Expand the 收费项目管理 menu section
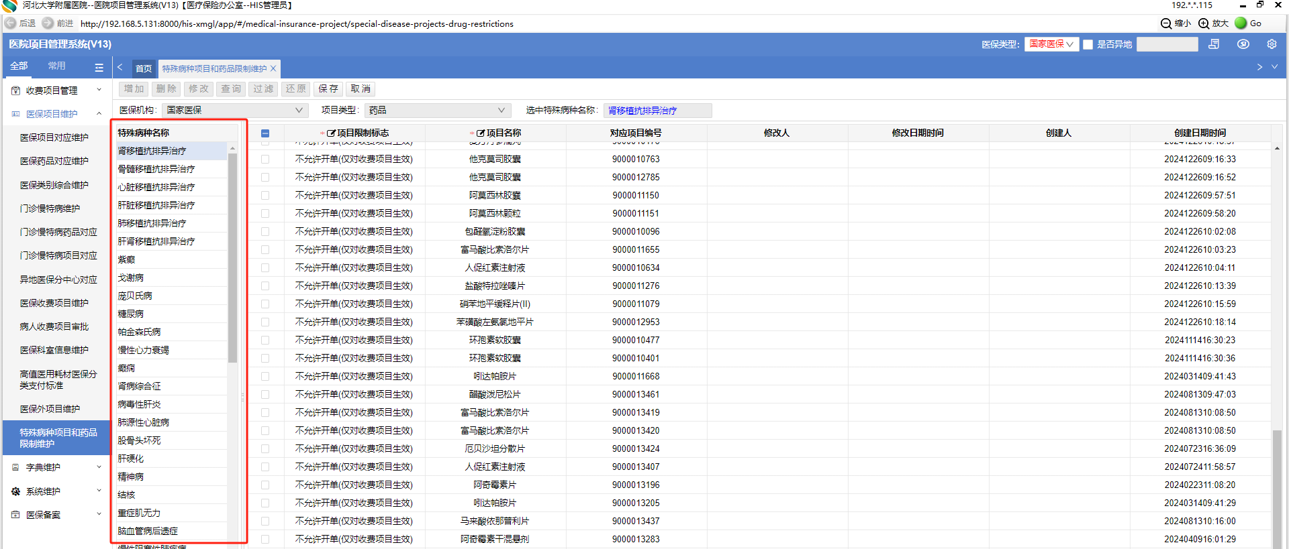 tap(99, 90)
